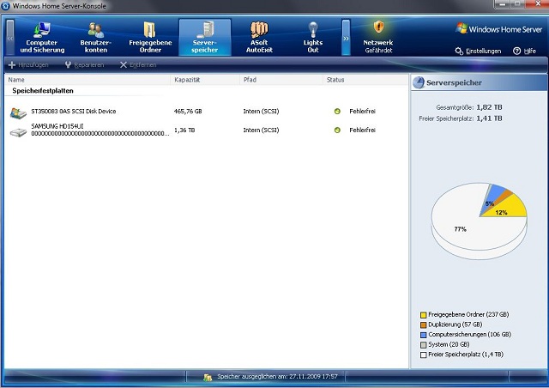Open the Freigegebene Ordner tab
The width and height of the screenshot is (549, 388).
coord(150,38)
